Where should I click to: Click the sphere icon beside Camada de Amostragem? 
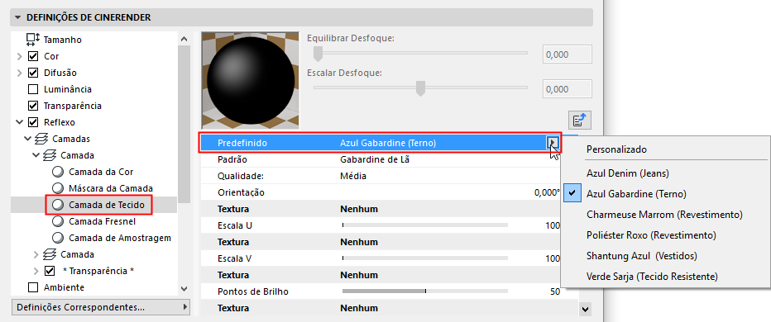pos(59,238)
